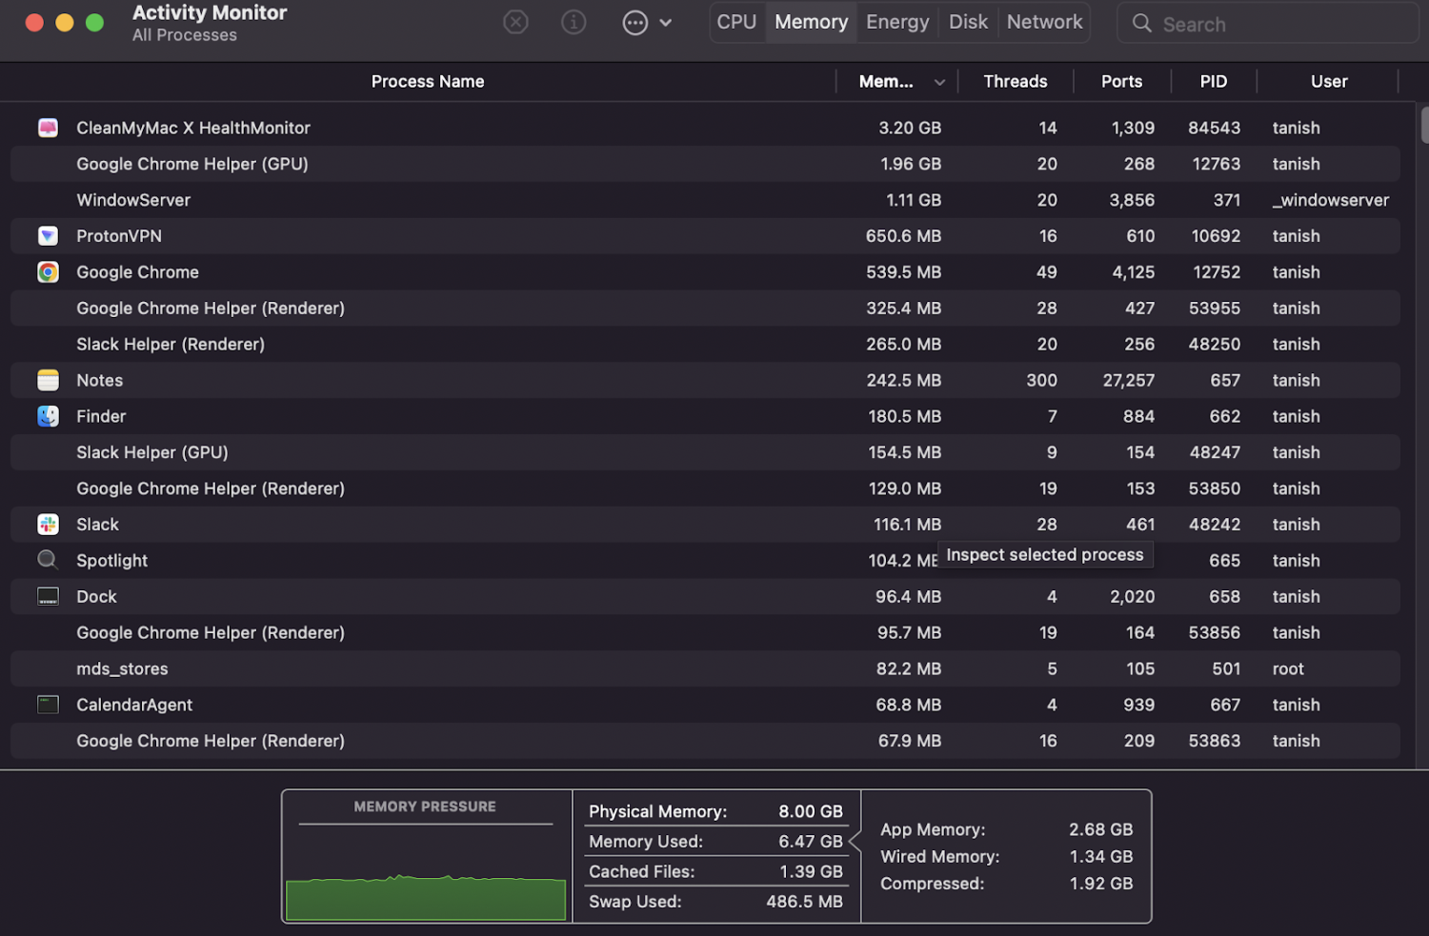Focus the Search input field

[1267, 24]
